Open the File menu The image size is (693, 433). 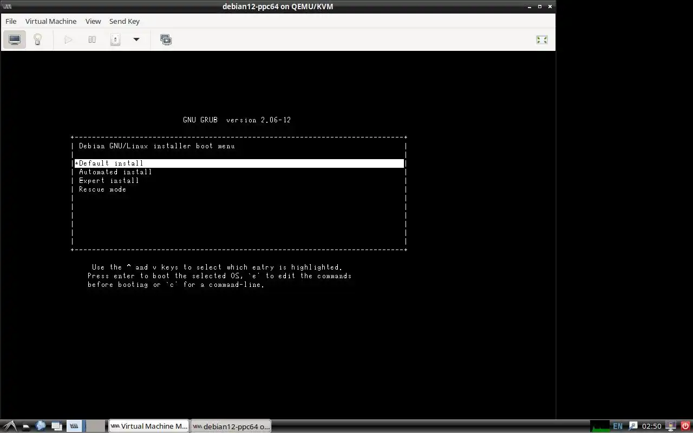click(x=11, y=21)
